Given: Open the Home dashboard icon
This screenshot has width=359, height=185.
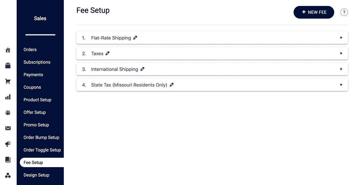Looking at the screenshot, I should 8,50.
